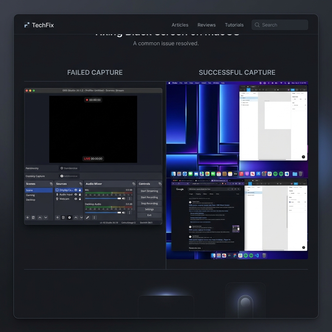Open the Articles page

pos(180,25)
